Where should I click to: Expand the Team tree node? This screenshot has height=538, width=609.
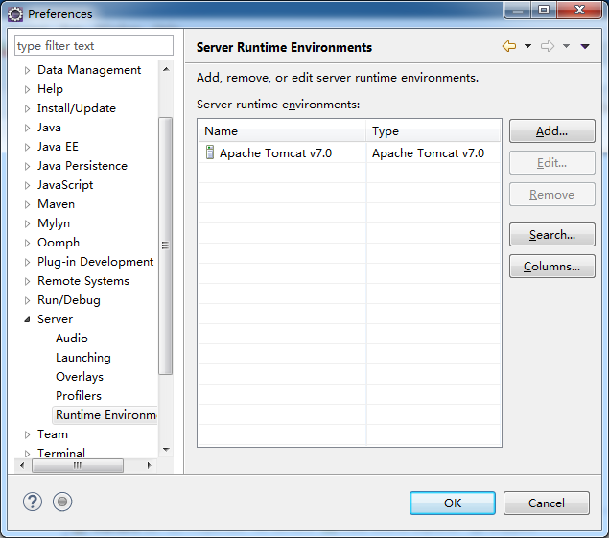click(27, 434)
